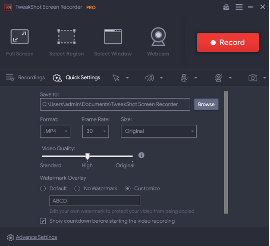Open the Webcam recording mode
The width and height of the screenshot is (270, 246).
click(158, 37)
